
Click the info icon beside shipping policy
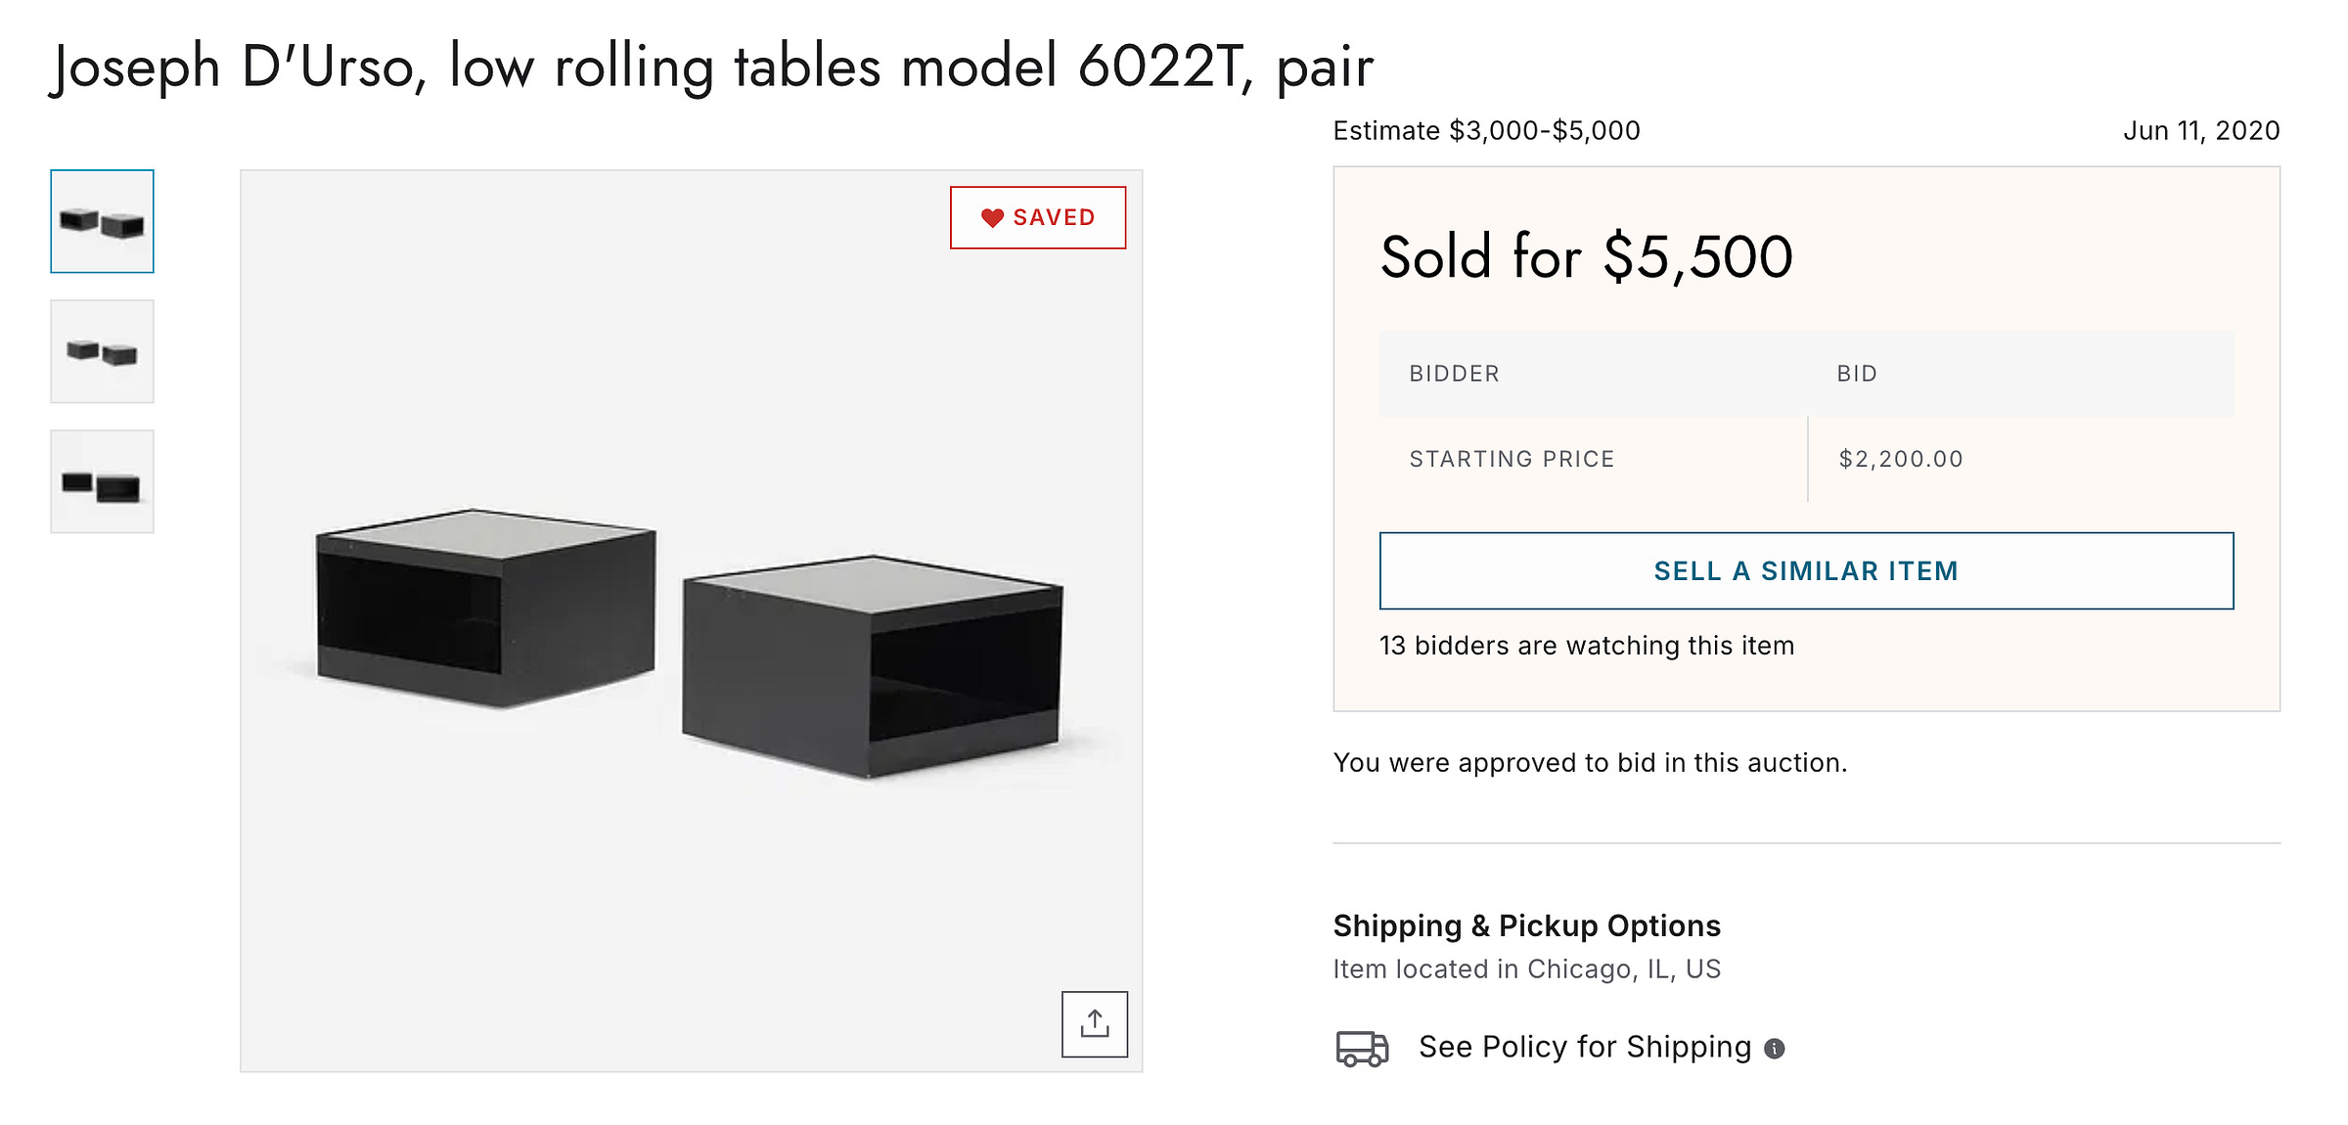(x=1774, y=1049)
